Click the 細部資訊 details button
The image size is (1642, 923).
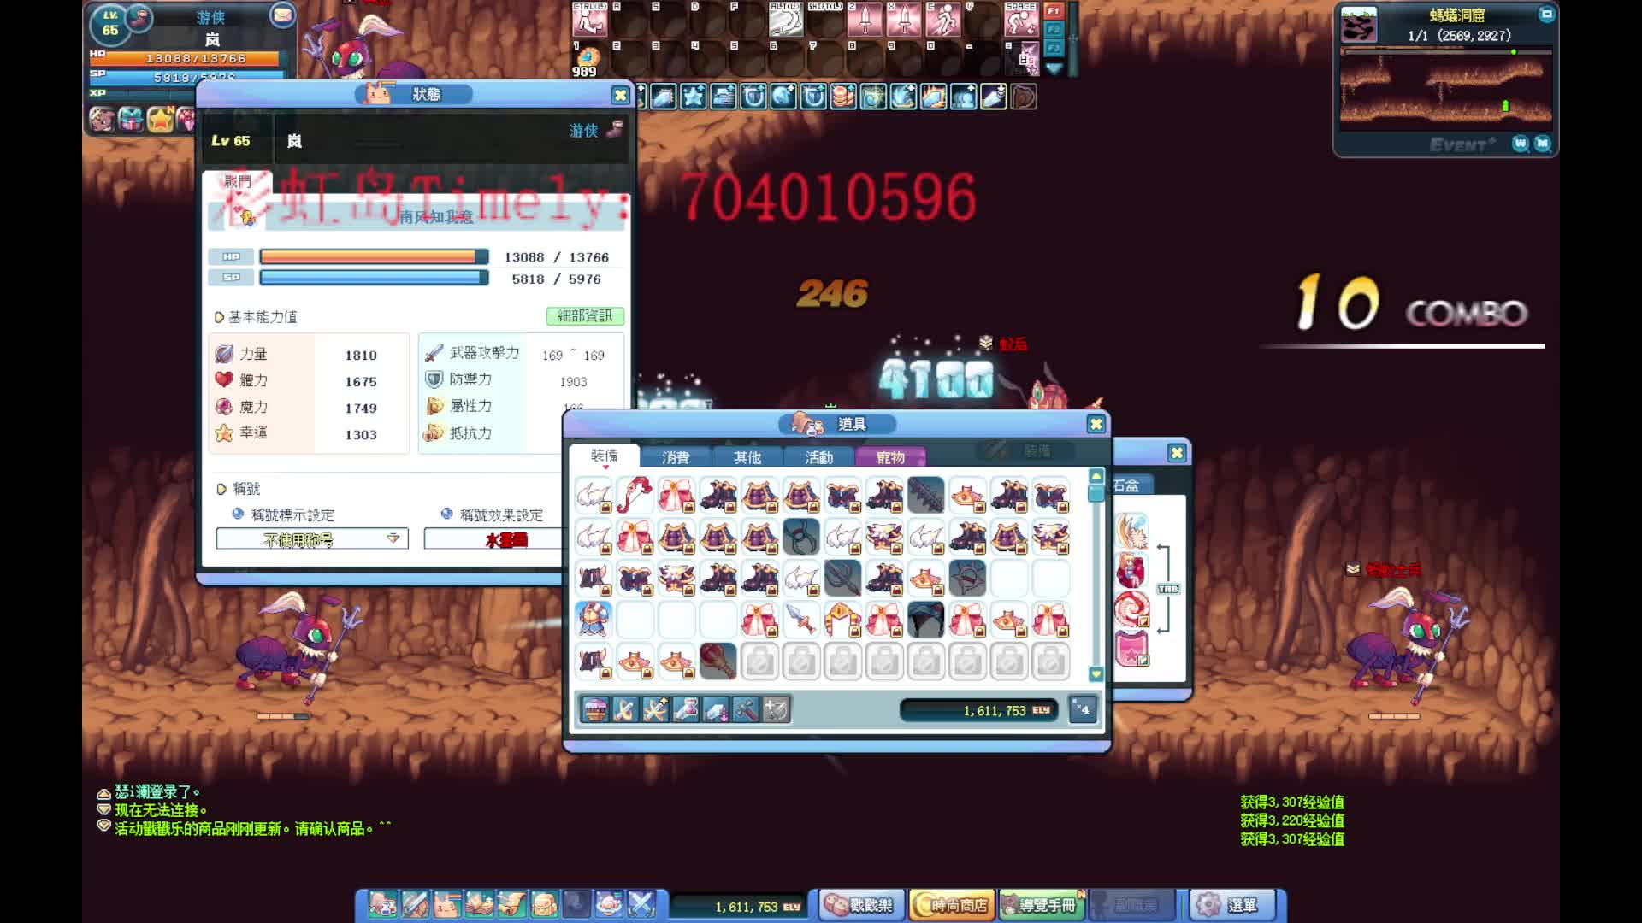585,316
